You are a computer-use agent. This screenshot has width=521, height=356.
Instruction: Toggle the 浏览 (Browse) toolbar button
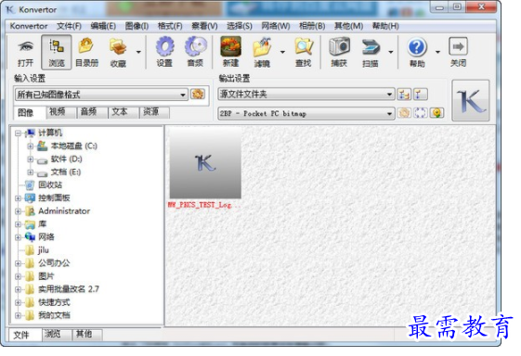[x=57, y=52]
